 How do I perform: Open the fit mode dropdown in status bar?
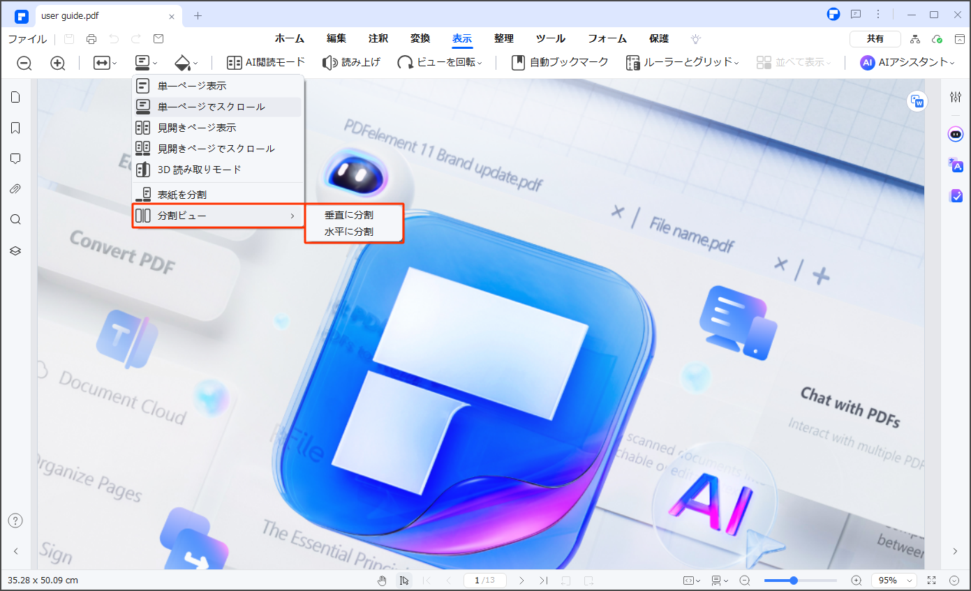pyautogui.click(x=692, y=581)
